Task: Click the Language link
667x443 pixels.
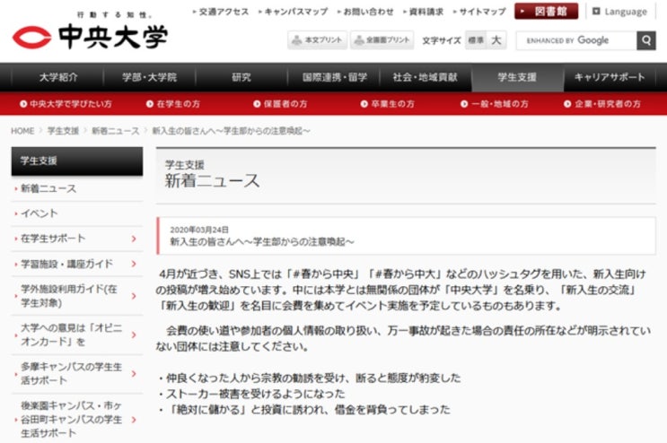Action: click(x=619, y=12)
